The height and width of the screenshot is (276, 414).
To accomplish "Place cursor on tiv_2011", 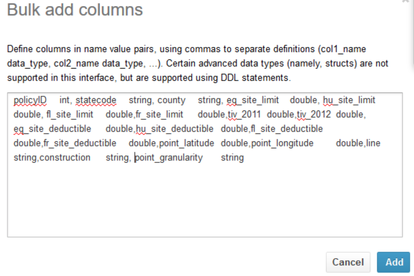I will coord(244,115).
